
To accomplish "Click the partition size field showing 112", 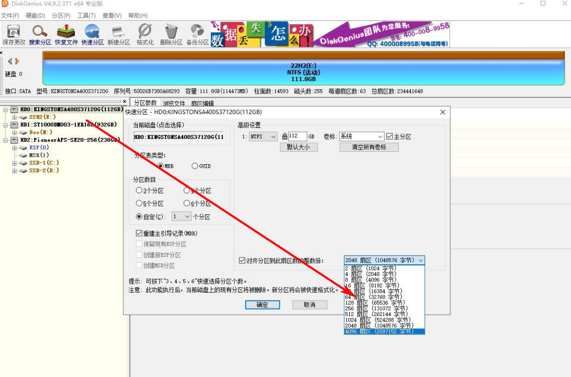I will tap(297, 136).
